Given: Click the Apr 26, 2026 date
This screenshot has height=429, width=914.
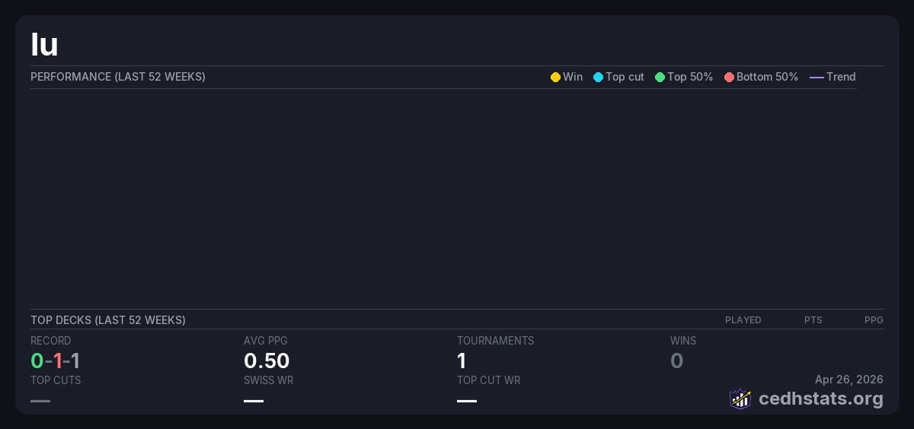Looking at the screenshot, I should 848,380.
